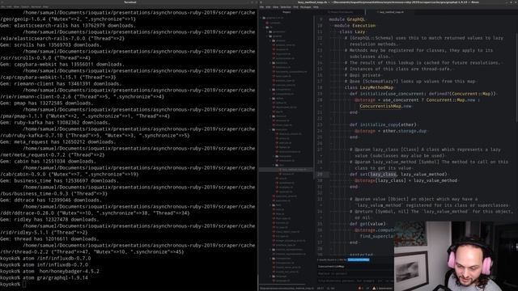
Task: Click 'Gem: ddtrace has 12399046 downloads' line
Action: click(50, 200)
